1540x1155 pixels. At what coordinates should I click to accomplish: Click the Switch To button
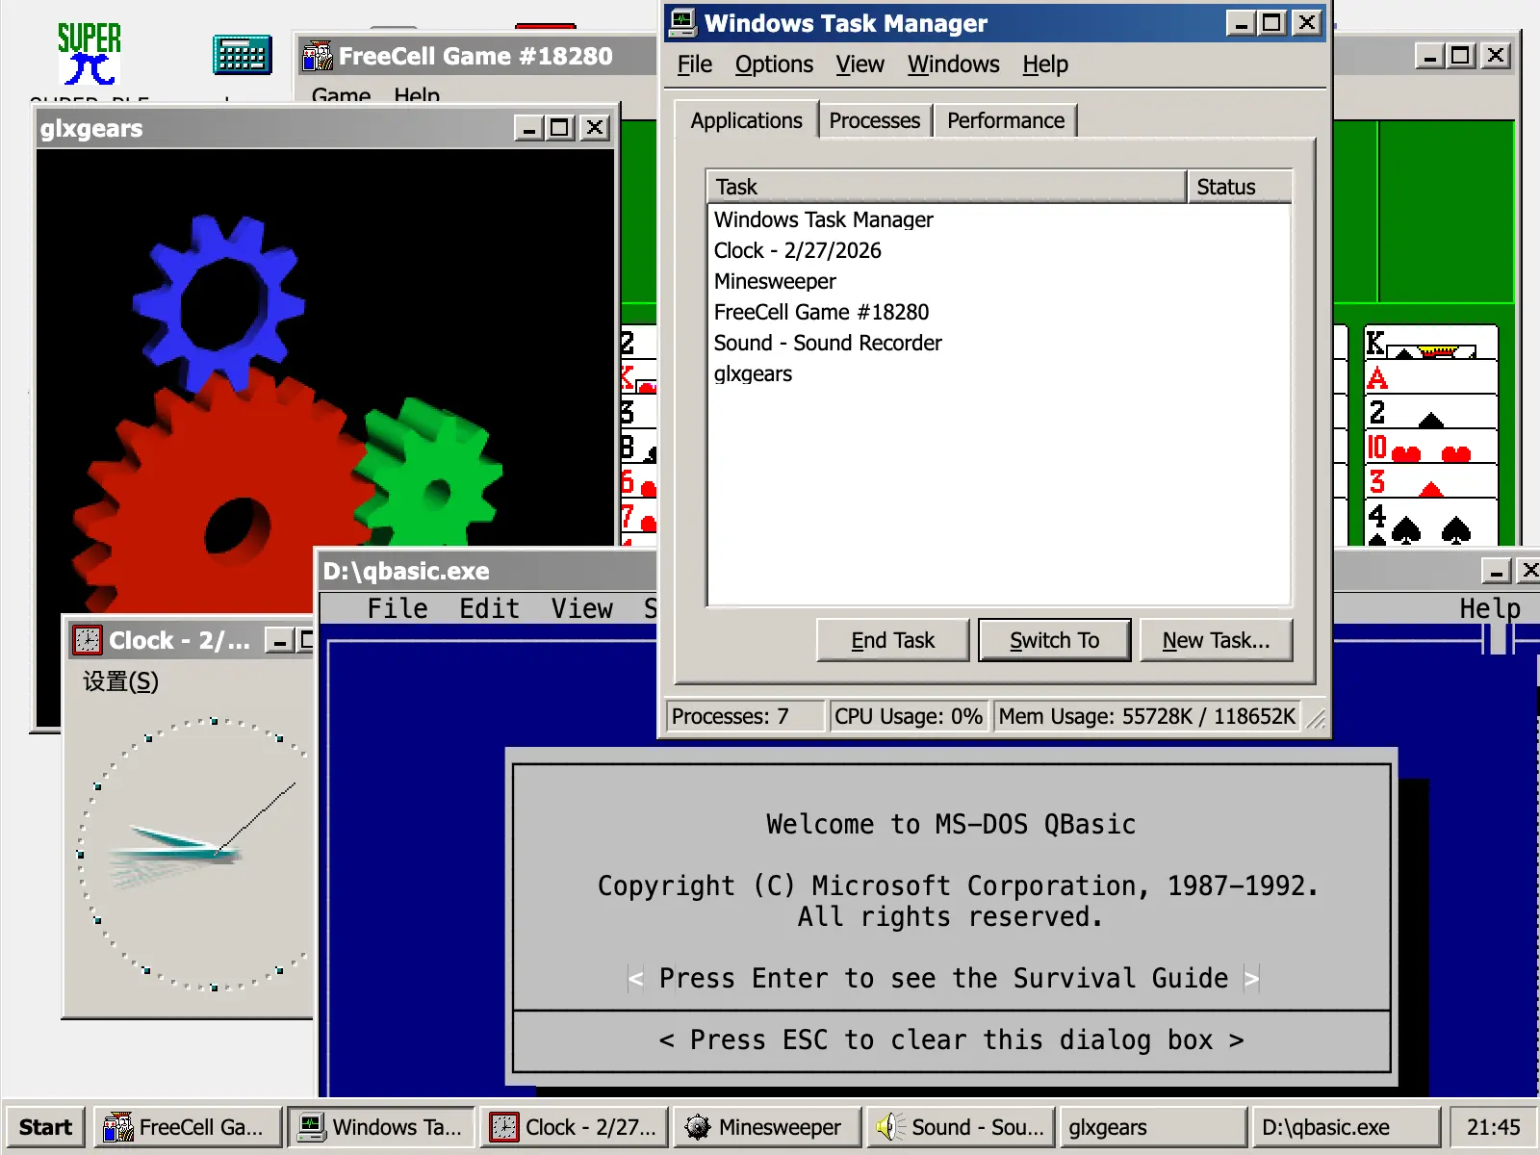1054,639
